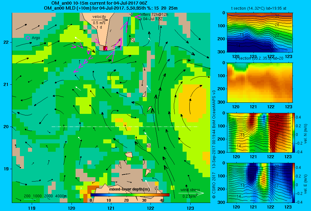Click the vel. N vertical colorbar

(x=294, y=132)
